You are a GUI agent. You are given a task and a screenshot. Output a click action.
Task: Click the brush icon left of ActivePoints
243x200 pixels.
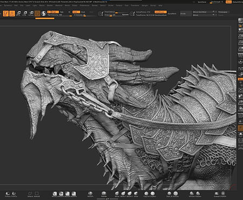[x=132, y=14]
